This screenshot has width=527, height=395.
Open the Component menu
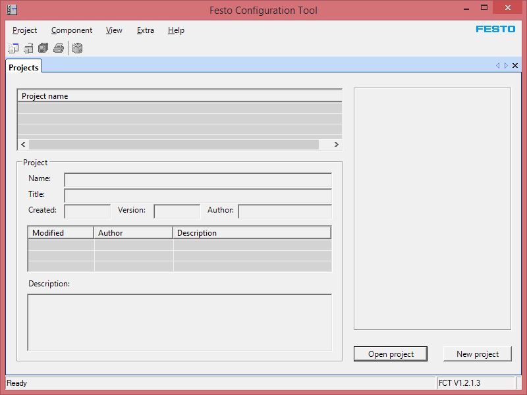pos(72,30)
